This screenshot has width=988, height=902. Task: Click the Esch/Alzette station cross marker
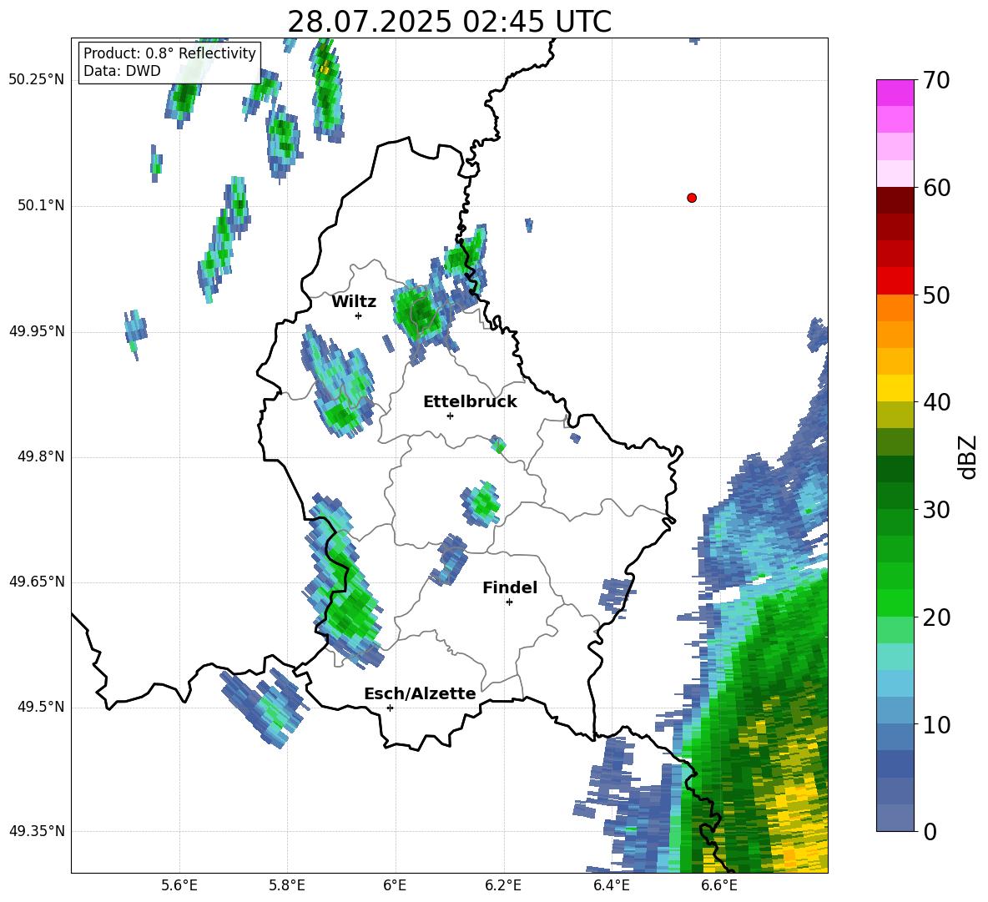click(x=390, y=708)
